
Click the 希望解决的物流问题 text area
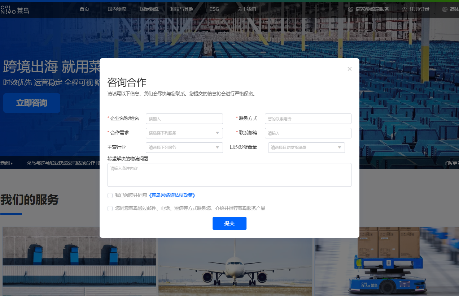click(x=229, y=175)
